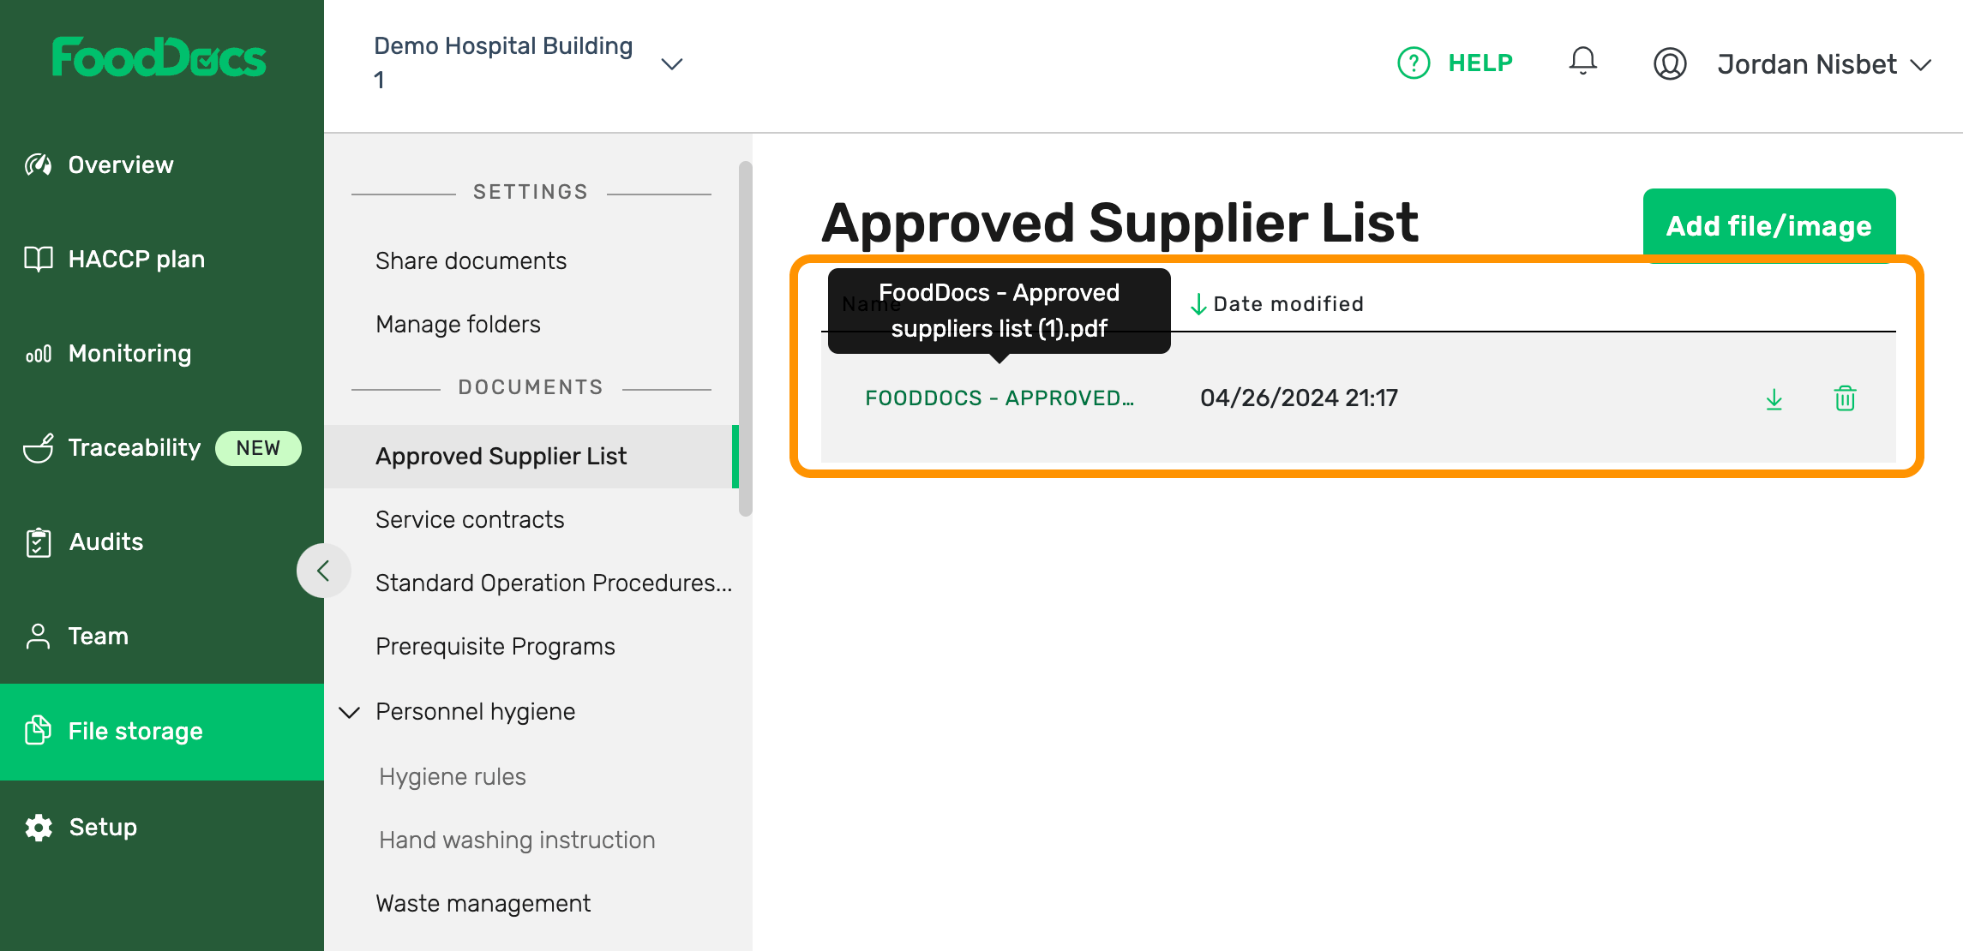Viewport: 1963px width, 951px height.
Task: Open the Share documents settings
Action: (x=471, y=260)
